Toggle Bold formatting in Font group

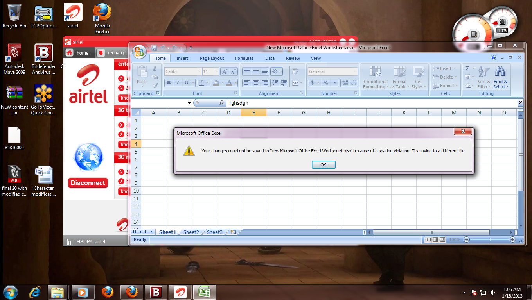[169, 82]
